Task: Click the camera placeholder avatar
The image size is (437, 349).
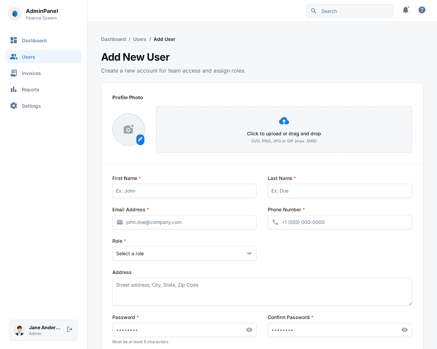Action: (x=128, y=130)
